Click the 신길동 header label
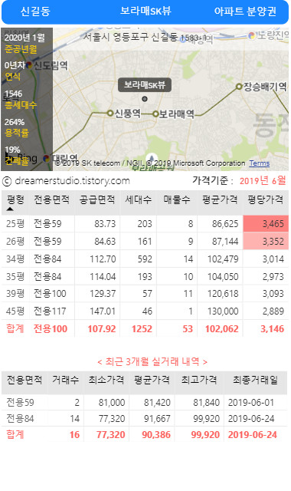The height and width of the screenshot is (491, 291). point(35,12)
